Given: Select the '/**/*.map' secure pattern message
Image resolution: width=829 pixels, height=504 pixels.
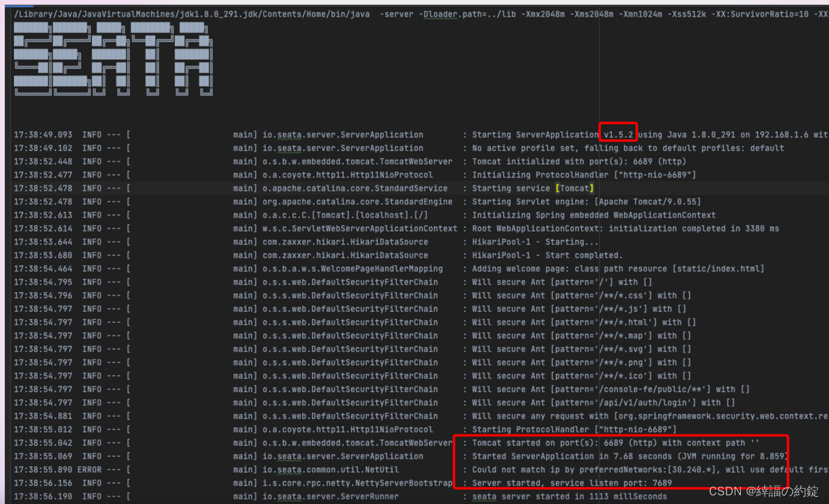Looking at the screenshot, I should tap(581, 336).
